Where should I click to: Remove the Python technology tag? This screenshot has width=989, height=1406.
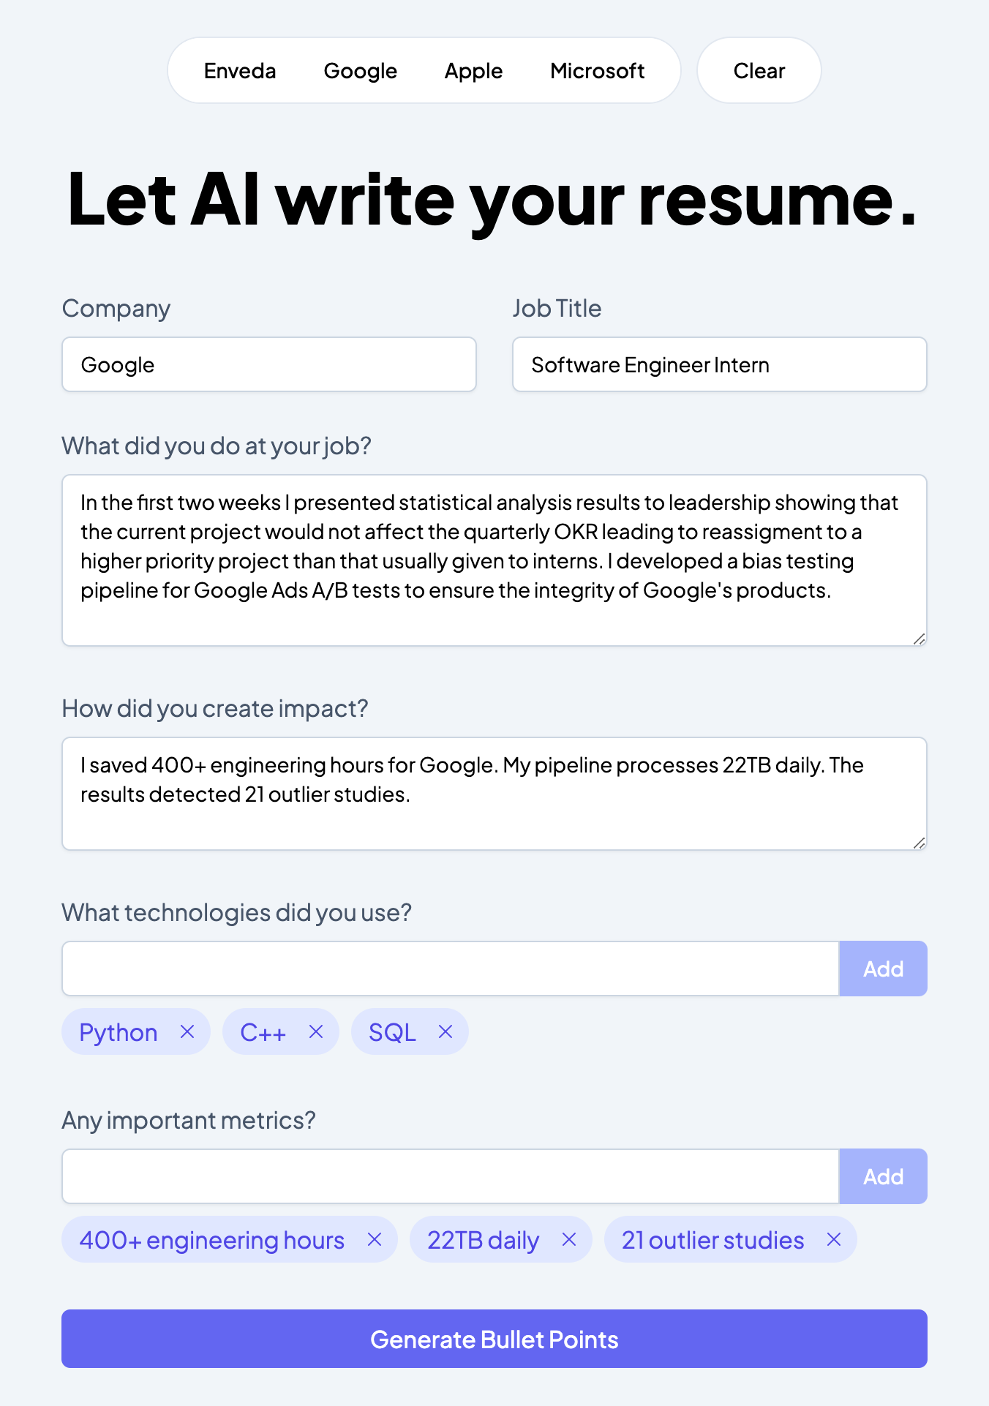coord(187,1031)
